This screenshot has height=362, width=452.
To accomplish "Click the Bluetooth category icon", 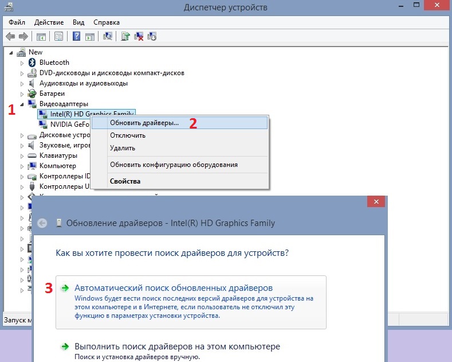I will (32, 63).
